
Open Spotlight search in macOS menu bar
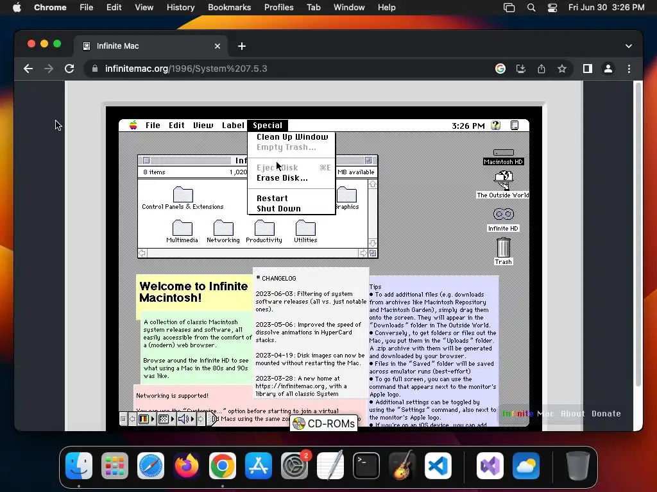point(531,8)
